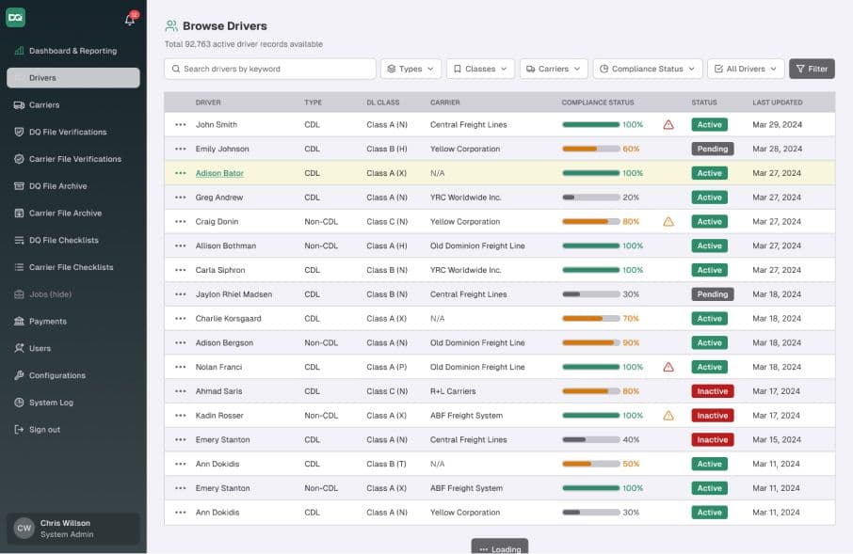The width and height of the screenshot is (853, 554).
Task: Click the 'Class B (T)' cell
Action: pyautogui.click(x=386, y=465)
